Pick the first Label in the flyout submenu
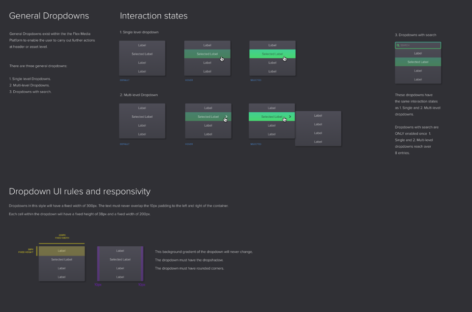 click(x=318, y=116)
